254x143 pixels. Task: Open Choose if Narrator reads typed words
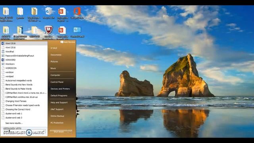pos(24,105)
